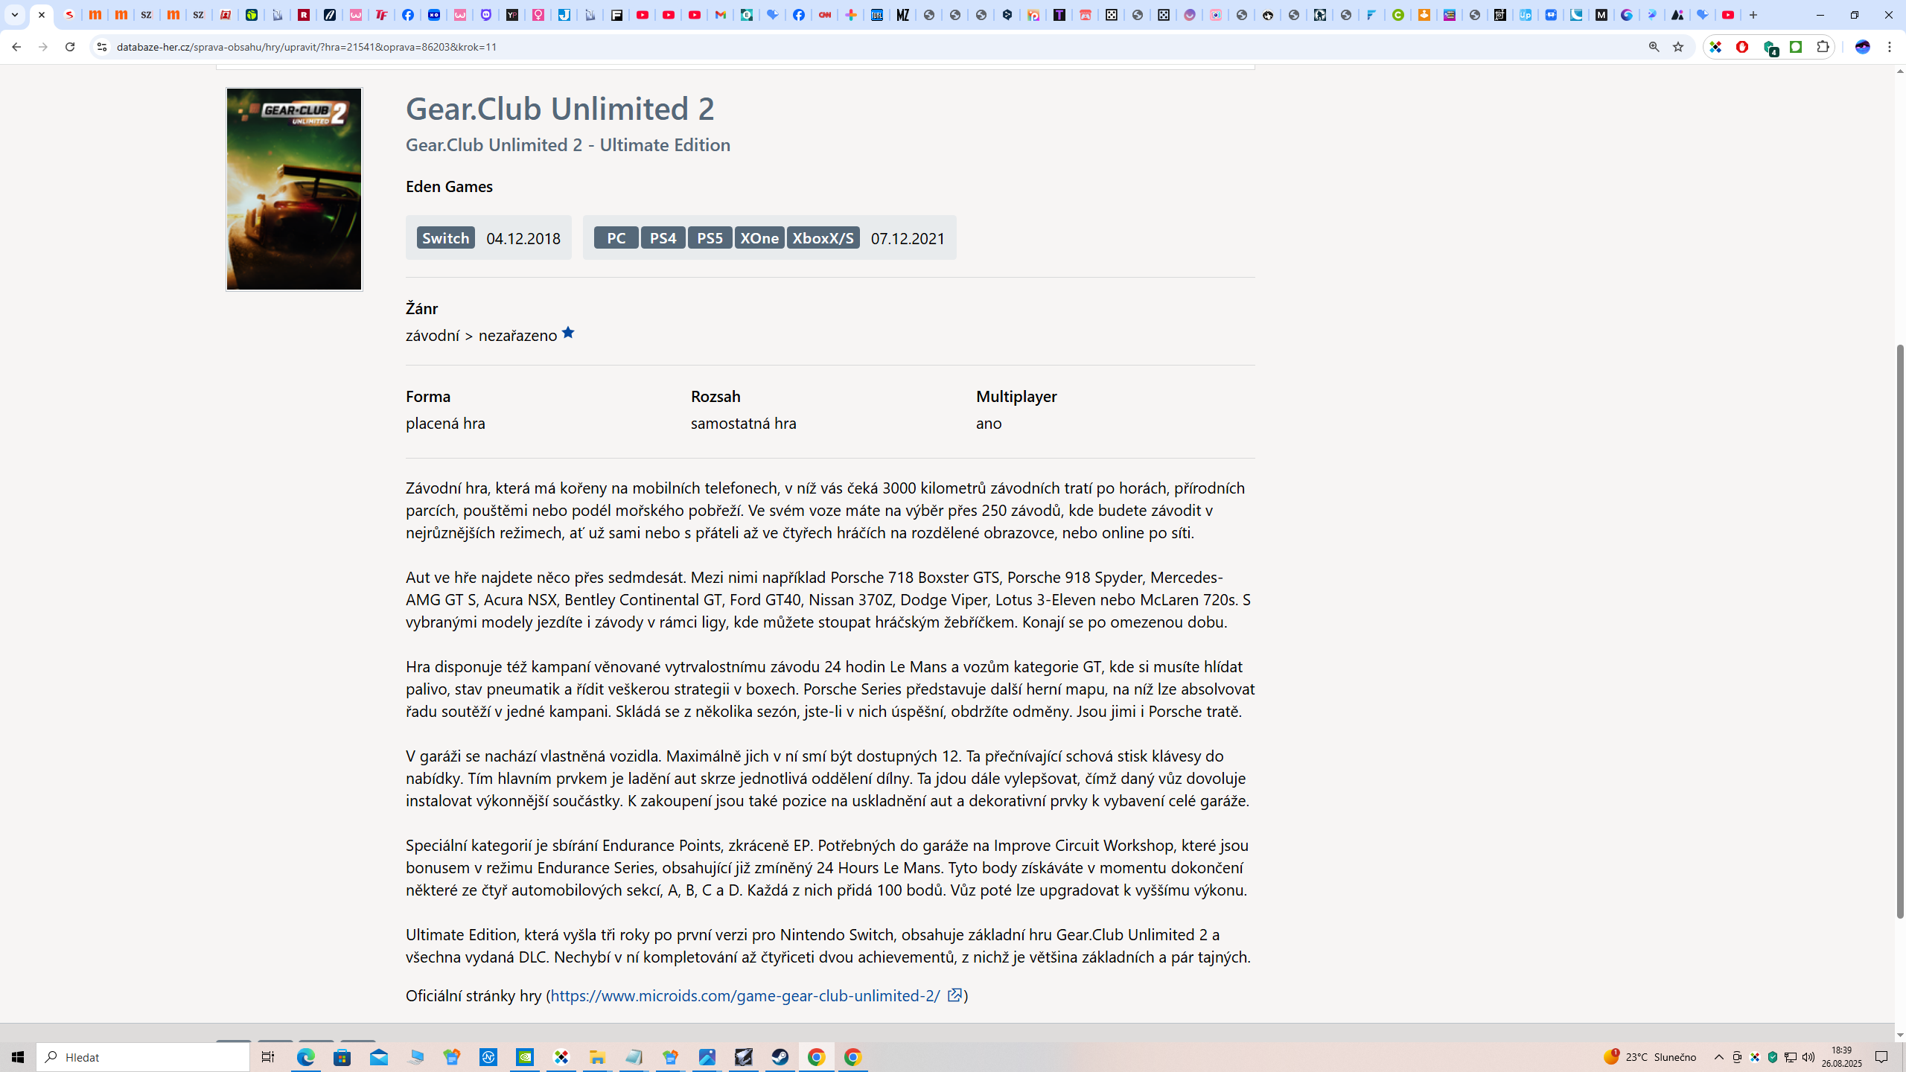This screenshot has height=1072, width=1906.
Task: Click the '07.12.2021' release date
Action: tap(908, 238)
